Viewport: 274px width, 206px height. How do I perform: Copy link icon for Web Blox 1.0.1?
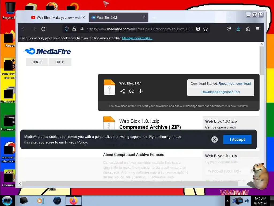pyautogui.click(x=132, y=91)
